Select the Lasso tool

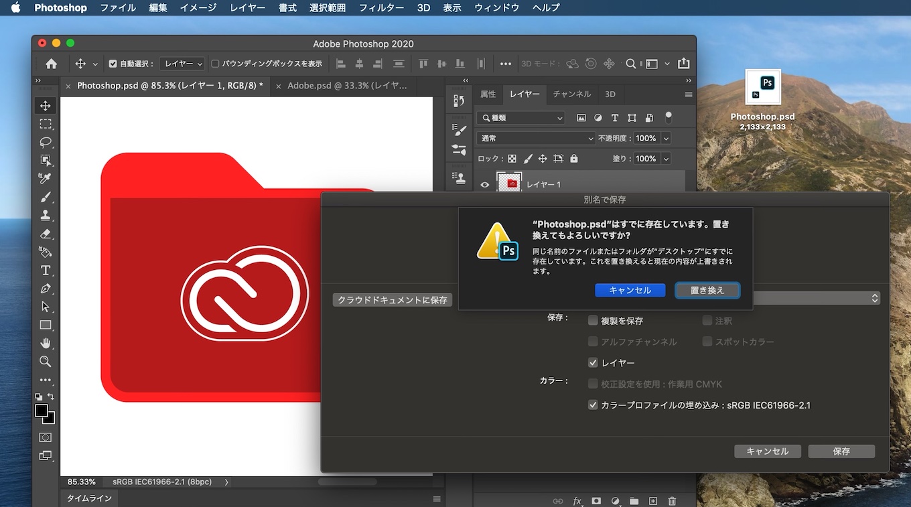[x=46, y=142]
